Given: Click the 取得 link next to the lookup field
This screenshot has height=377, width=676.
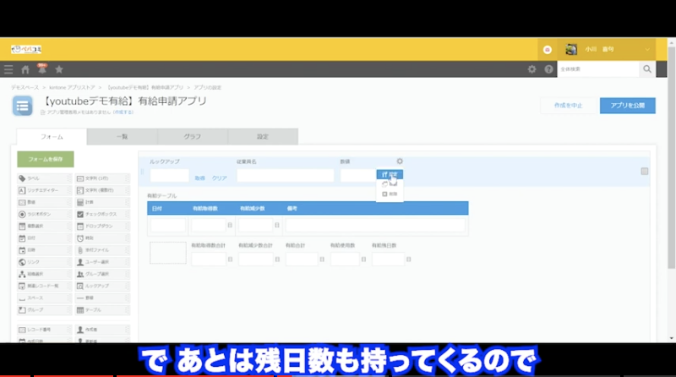Looking at the screenshot, I should pyautogui.click(x=200, y=178).
